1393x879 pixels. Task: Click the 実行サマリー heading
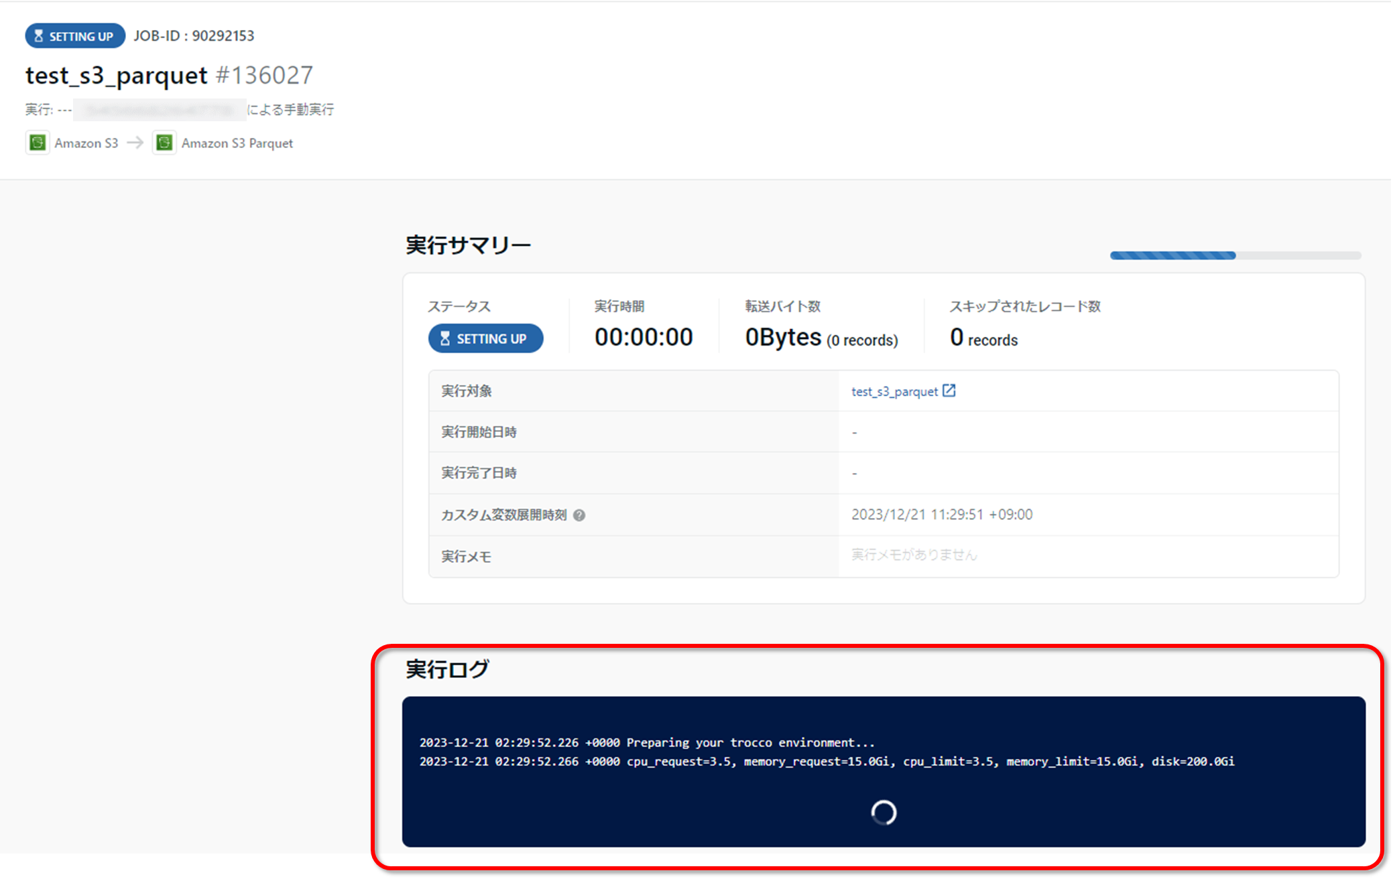(x=468, y=245)
